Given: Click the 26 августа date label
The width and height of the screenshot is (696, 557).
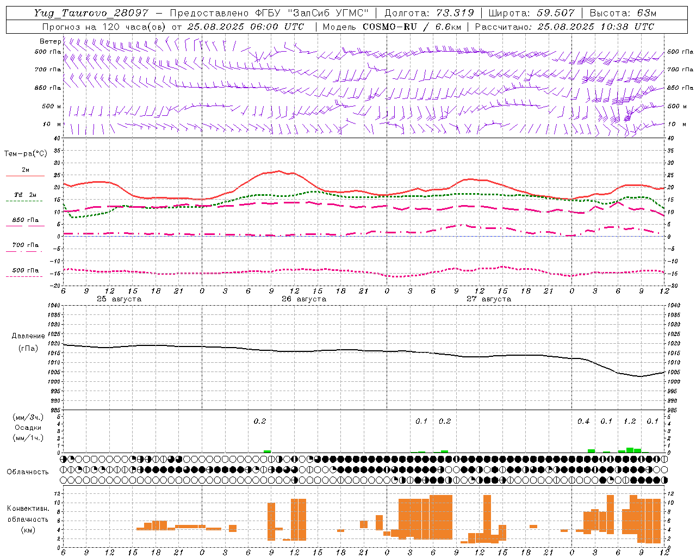Looking at the screenshot, I should pos(304,299).
